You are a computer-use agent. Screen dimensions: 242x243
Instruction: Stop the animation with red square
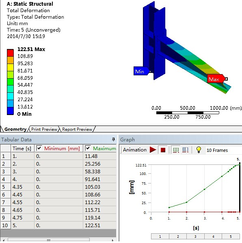coord(163,150)
